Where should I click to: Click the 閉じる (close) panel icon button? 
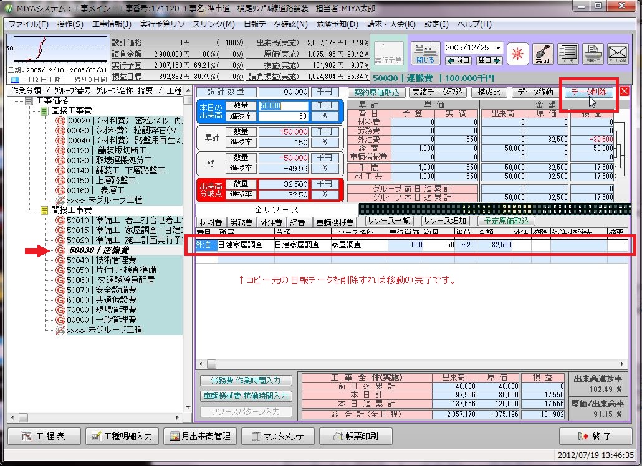[425, 54]
